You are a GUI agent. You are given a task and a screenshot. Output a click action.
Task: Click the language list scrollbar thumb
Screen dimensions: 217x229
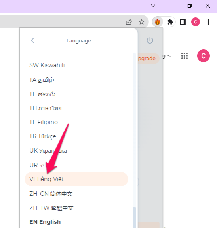pyautogui.click(x=134, y=218)
